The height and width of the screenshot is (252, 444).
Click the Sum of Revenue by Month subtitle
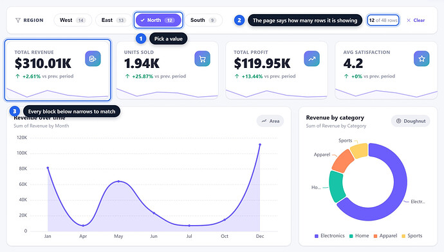pyautogui.click(x=41, y=126)
